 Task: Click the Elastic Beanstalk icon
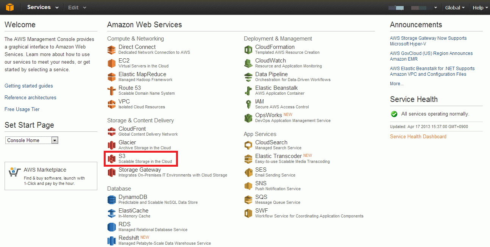[x=248, y=91]
